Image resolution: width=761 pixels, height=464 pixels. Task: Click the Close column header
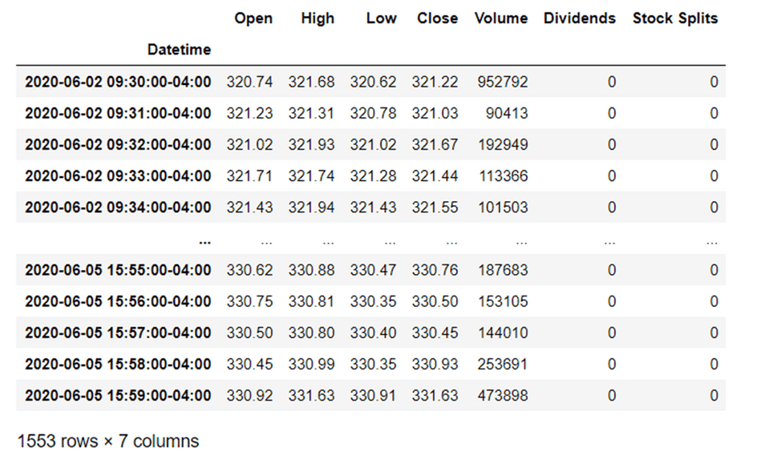pos(437,18)
